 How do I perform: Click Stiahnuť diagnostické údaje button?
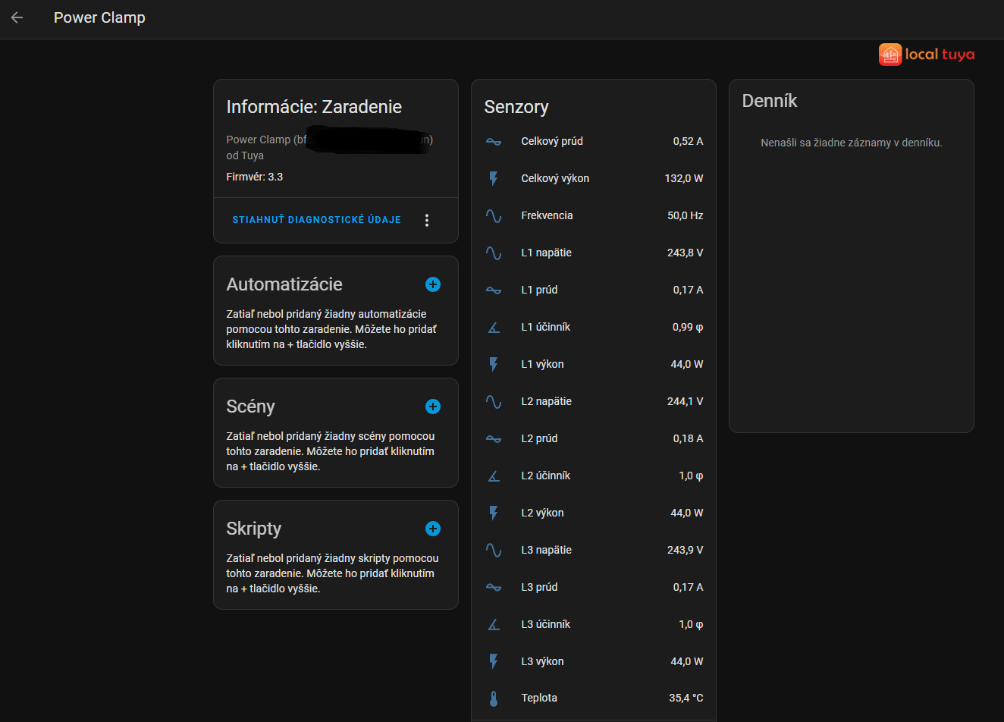point(316,220)
